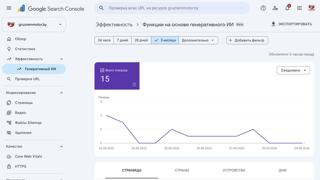Screen dimensions: 320x180
Task: Click the Эффективность trend icon
Action: click(x=9, y=59)
